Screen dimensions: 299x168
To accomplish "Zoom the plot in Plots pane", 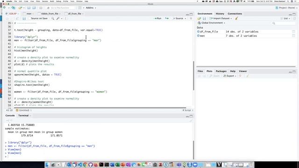I will (x=214, y=76).
